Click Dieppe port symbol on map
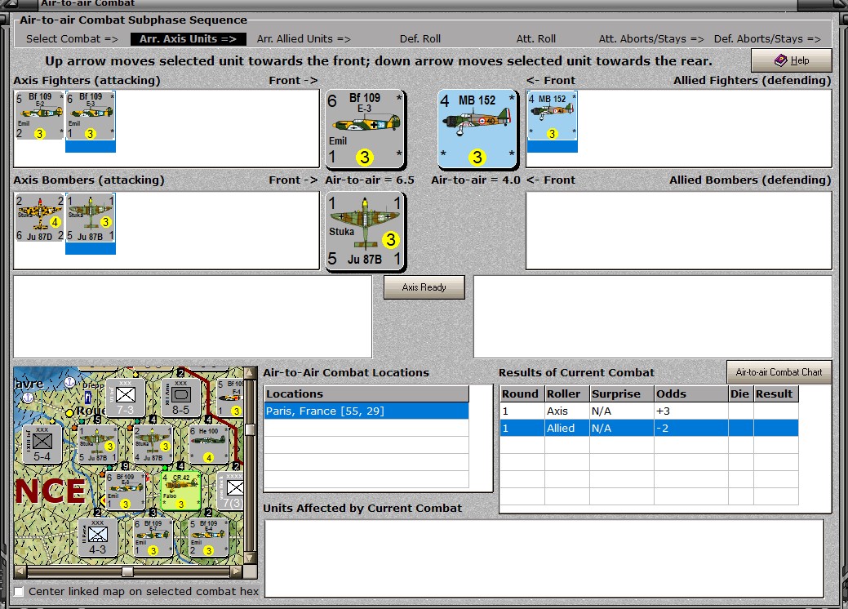 point(87,398)
